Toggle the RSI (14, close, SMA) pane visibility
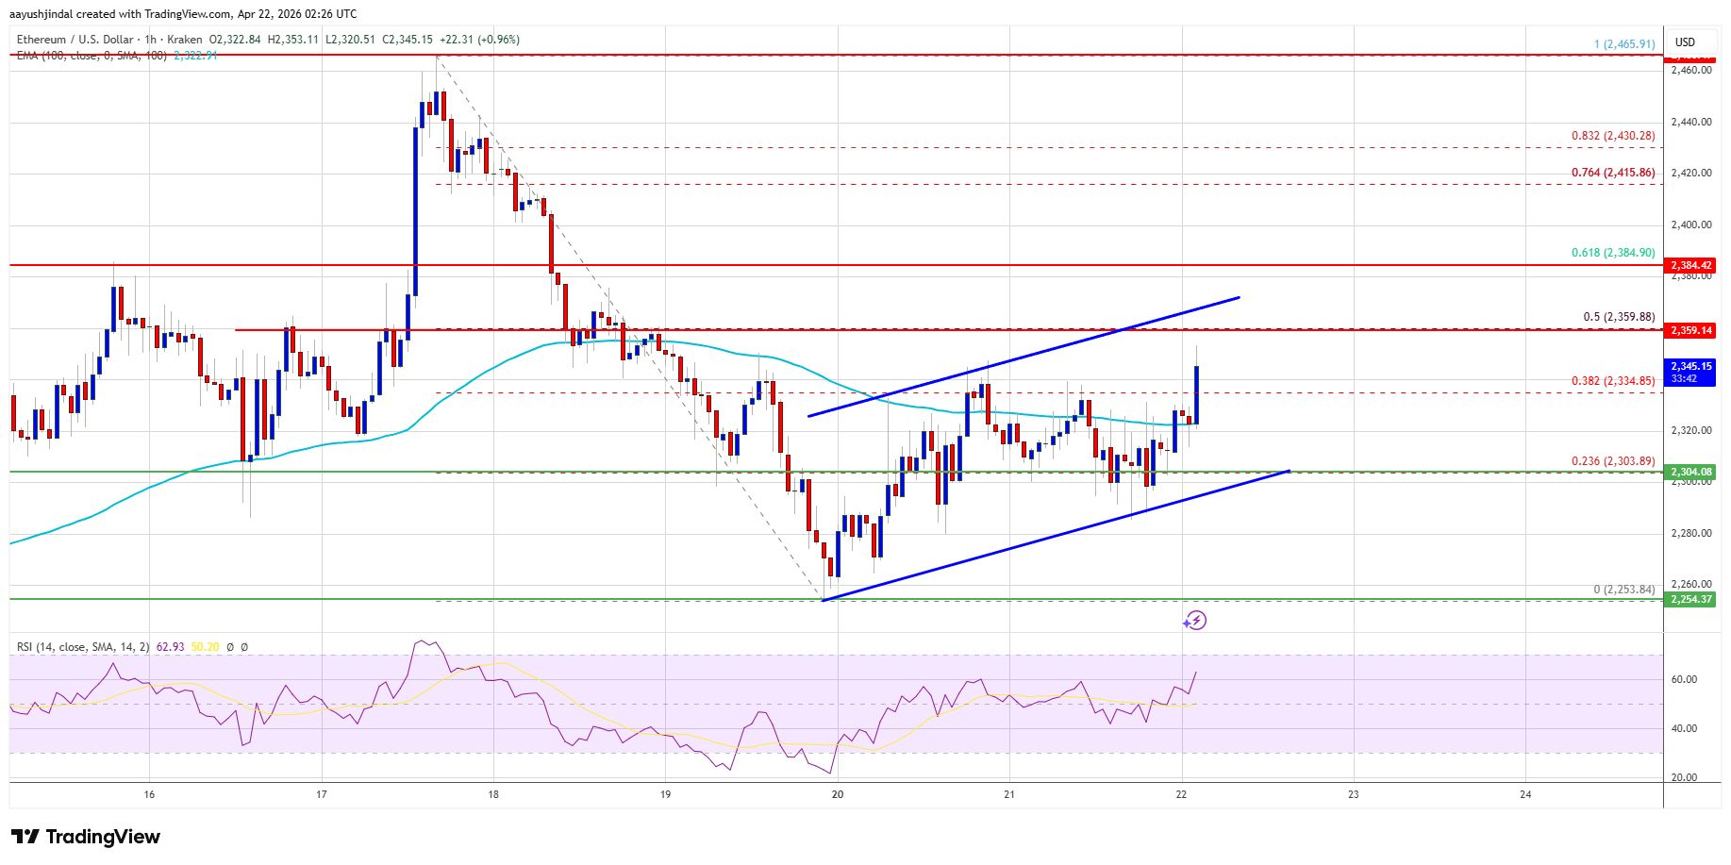This screenshot has height=865, width=1731. click(x=85, y=647)
